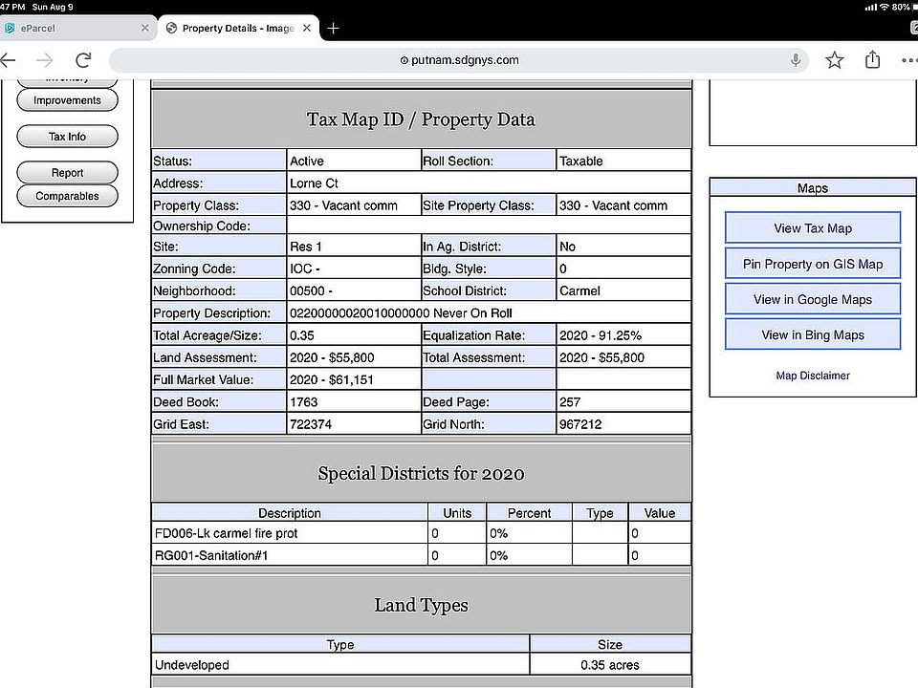Open the Improvements section
This screenshot has height=688, width=918.
point(67,100)
